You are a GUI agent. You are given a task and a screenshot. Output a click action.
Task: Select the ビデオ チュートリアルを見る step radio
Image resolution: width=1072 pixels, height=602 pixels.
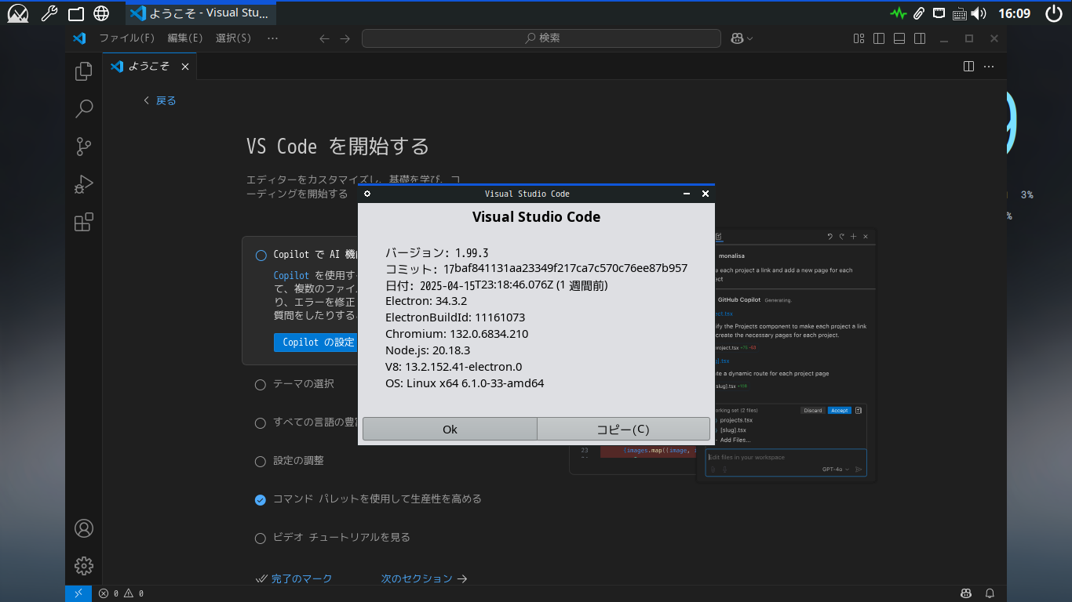[261, 538]
